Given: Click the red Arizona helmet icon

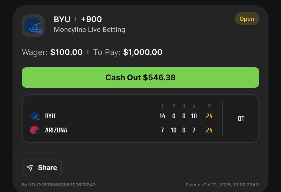Looking at the screenshot, I should pyautogui.click(x=35, y=130).
